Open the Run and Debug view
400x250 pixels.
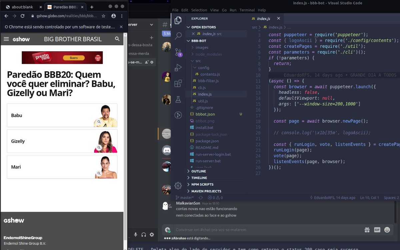pos(178,68)
